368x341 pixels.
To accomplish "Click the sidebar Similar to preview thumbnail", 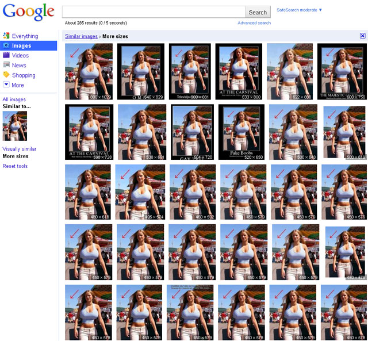I will (14, 126).
